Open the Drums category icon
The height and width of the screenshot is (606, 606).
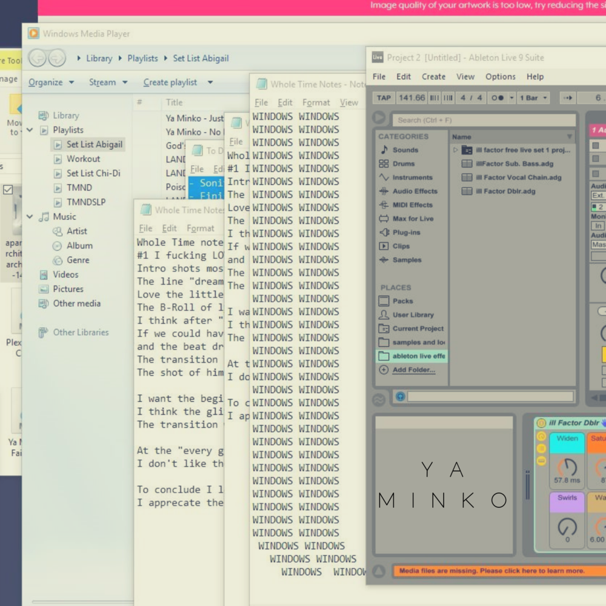click(x=384, y=164)
